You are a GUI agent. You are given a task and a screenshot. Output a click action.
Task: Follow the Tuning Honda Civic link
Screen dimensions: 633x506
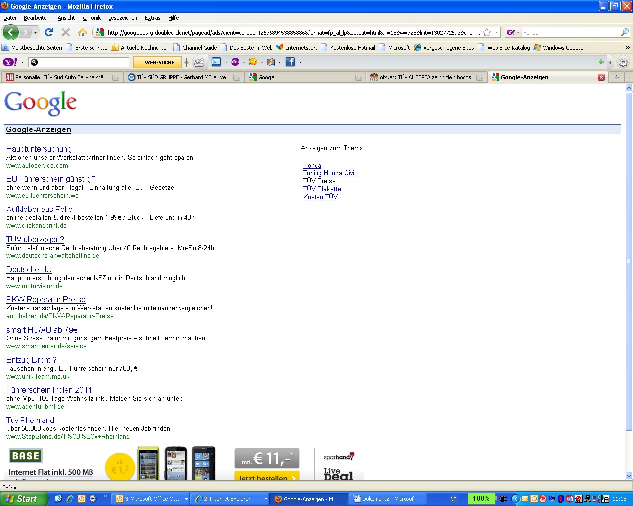330,173
